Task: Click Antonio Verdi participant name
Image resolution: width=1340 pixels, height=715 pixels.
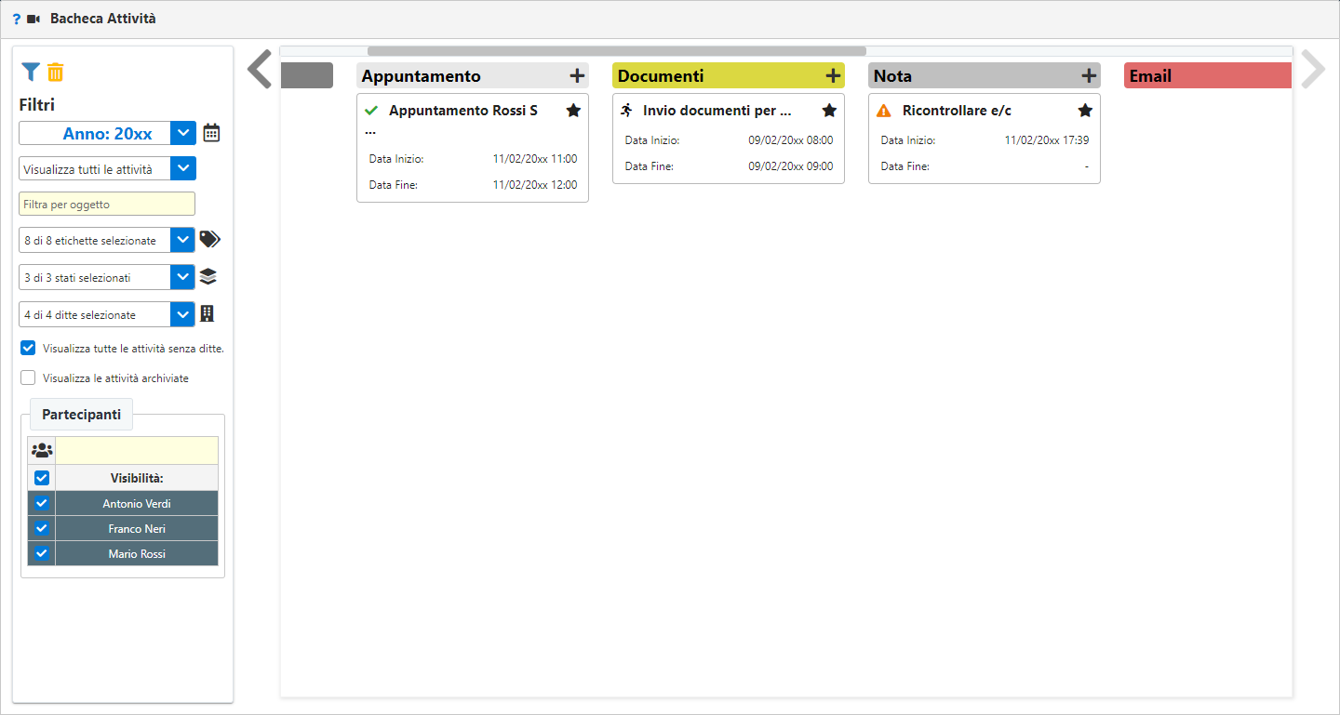Action: click(137, 503)
